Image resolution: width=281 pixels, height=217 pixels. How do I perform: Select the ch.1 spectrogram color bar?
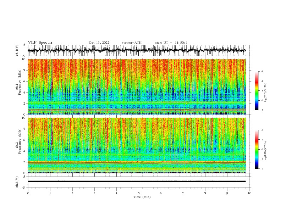(257, 91)
